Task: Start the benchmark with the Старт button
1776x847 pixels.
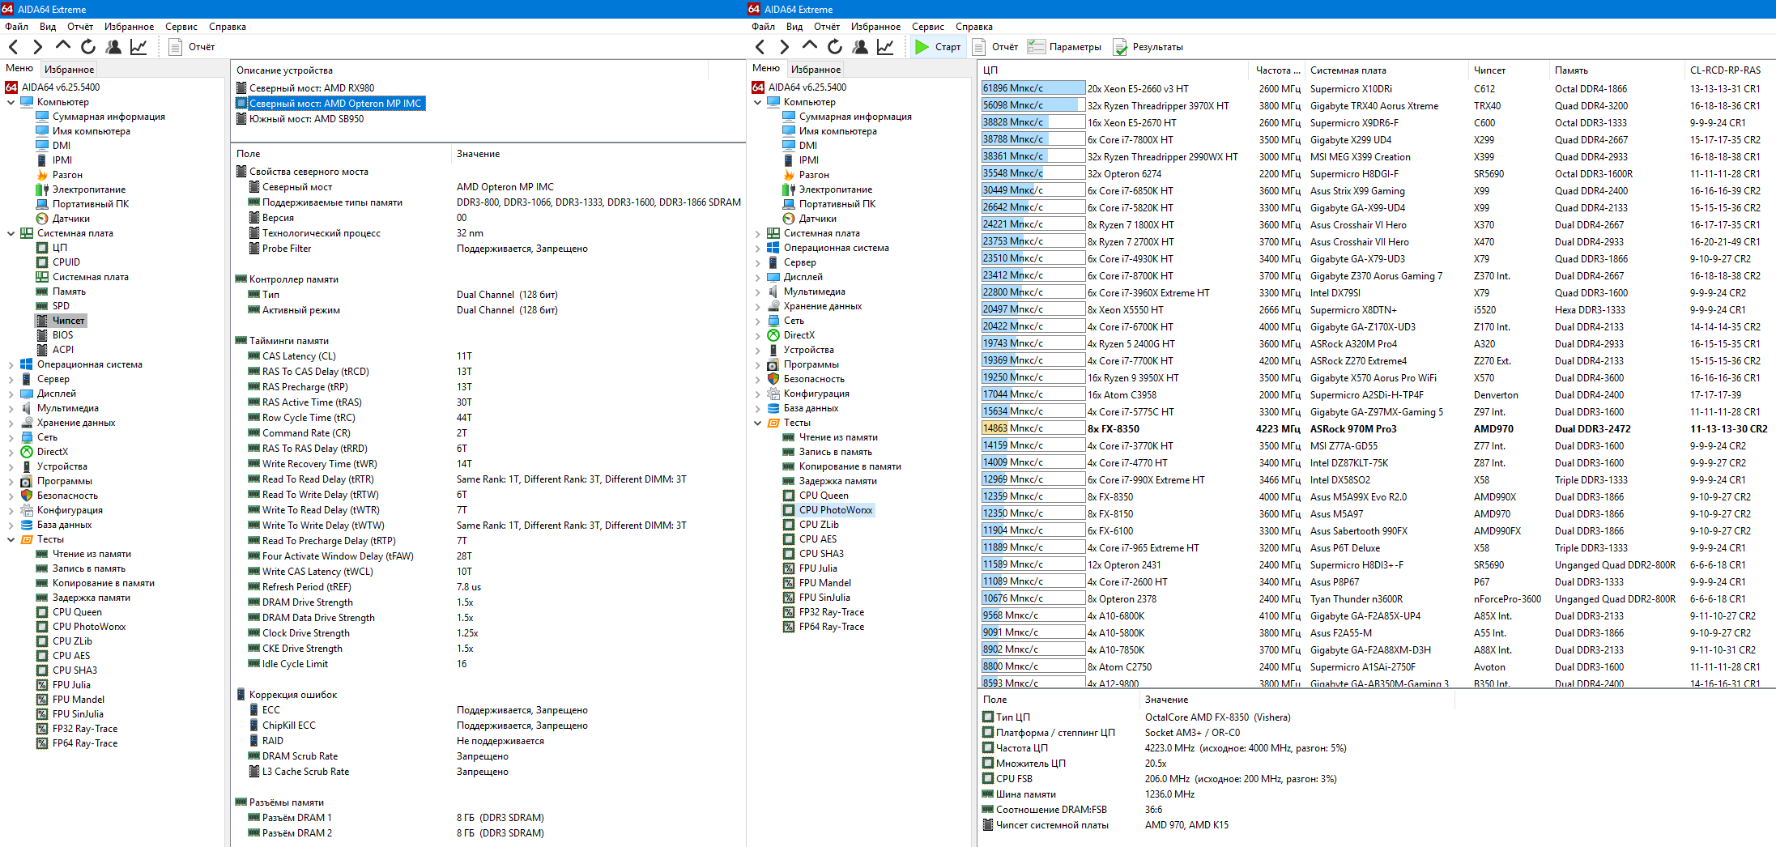Action: (x=938, y=47)
